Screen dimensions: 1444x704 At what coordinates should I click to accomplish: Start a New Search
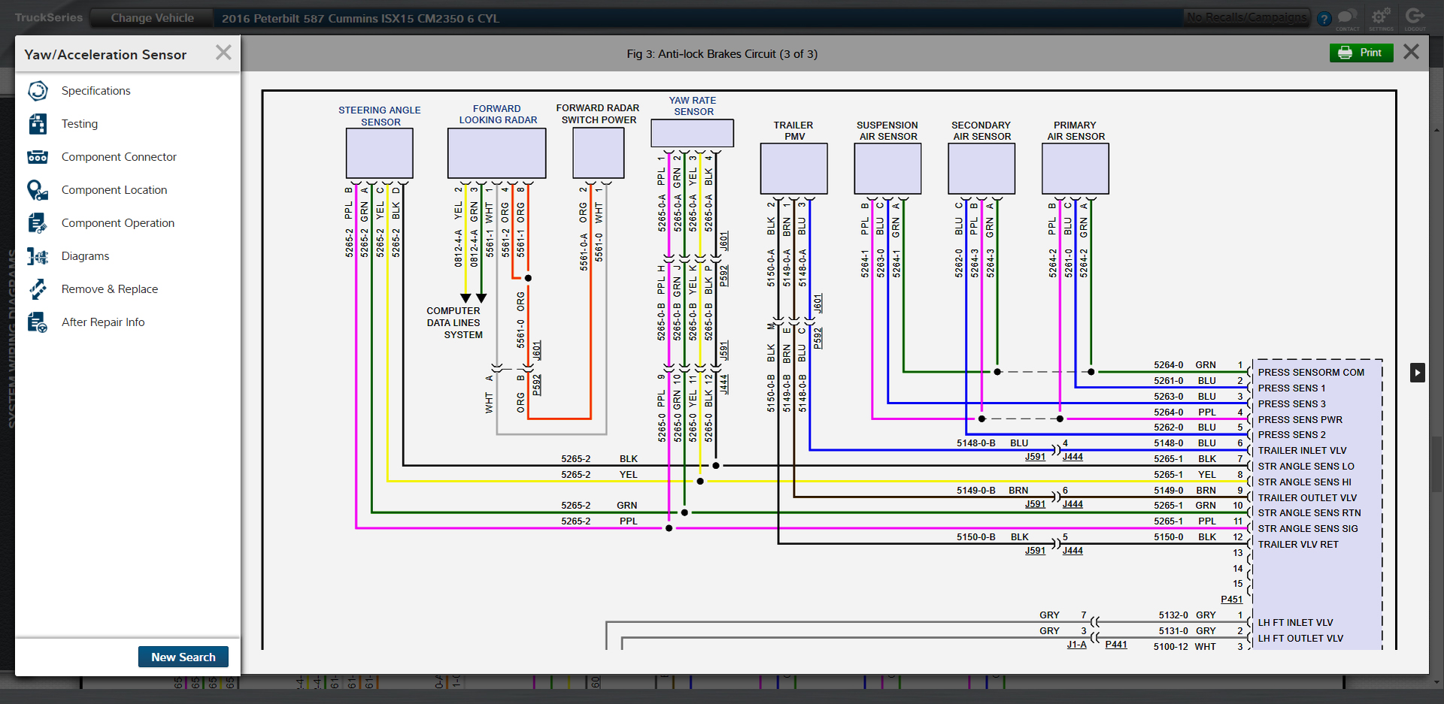[183, 656]
